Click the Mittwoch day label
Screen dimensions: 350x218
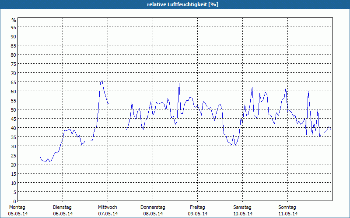click(108, 207)
